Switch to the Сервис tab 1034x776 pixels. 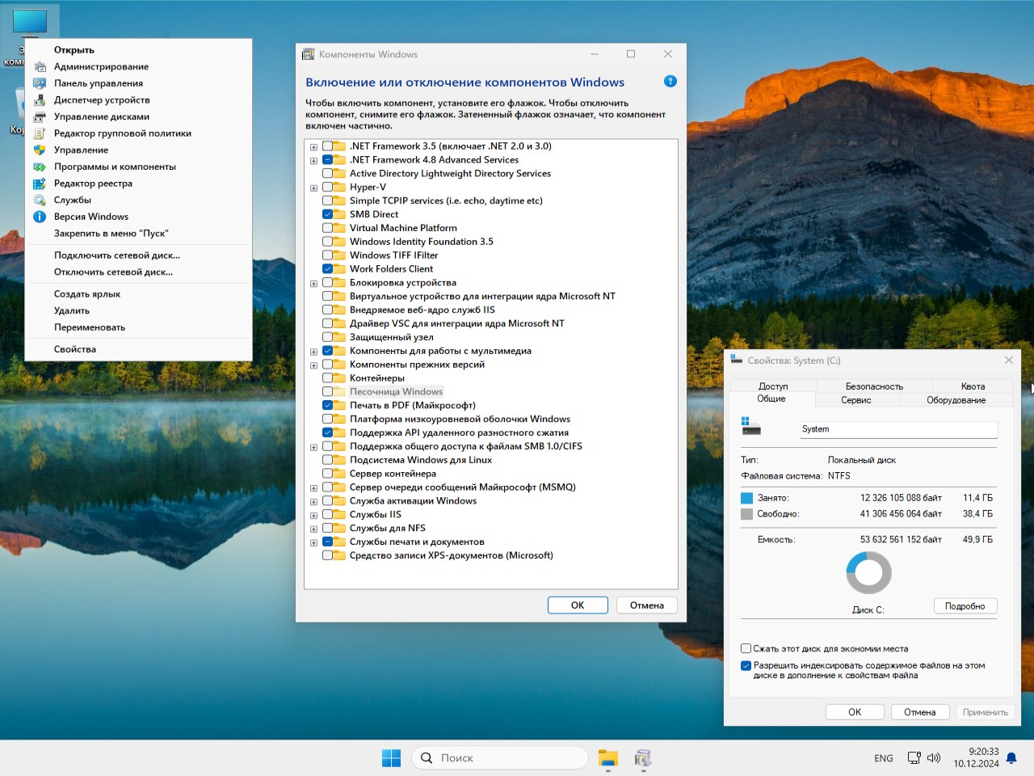pos(856,400)
